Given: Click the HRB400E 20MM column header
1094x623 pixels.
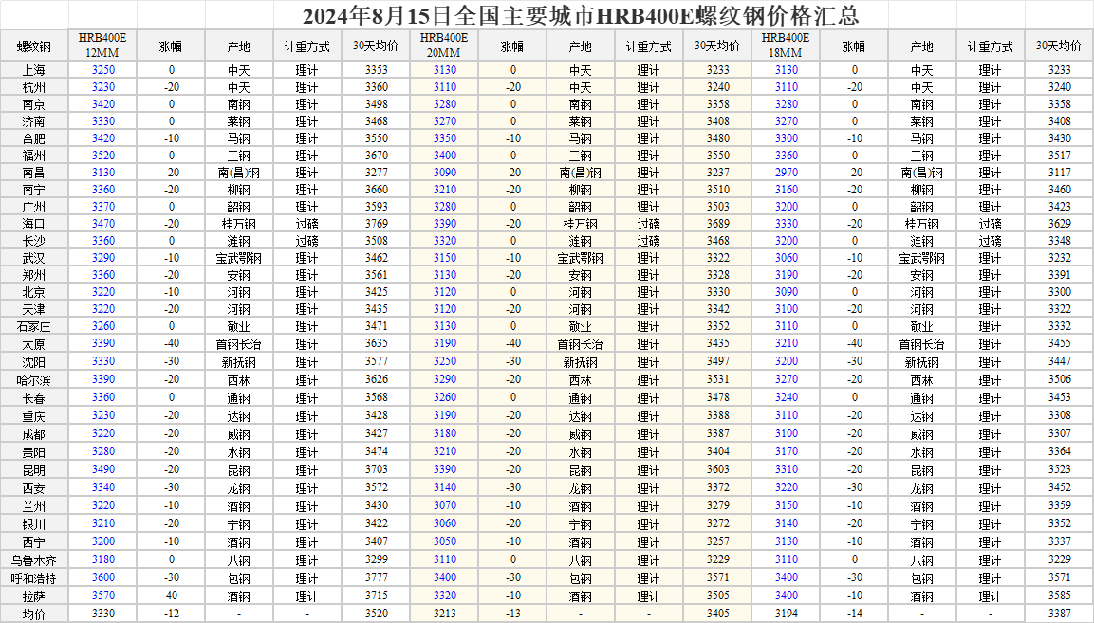Looking at the screenshot, I should pos(444,46).
